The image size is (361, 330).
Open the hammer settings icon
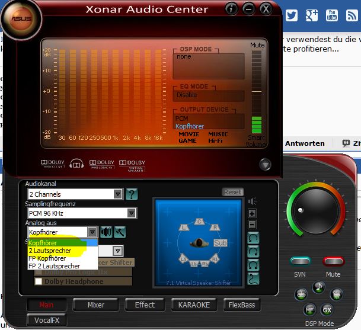point(120,232)
